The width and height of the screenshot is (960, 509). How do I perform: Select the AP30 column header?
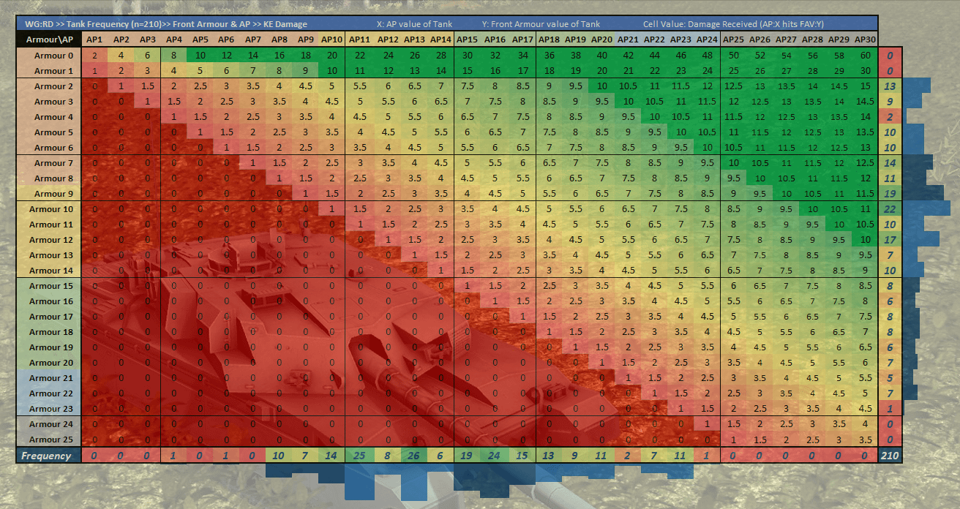point(865,39)
